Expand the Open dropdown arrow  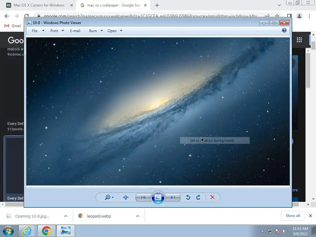[121, 31]
